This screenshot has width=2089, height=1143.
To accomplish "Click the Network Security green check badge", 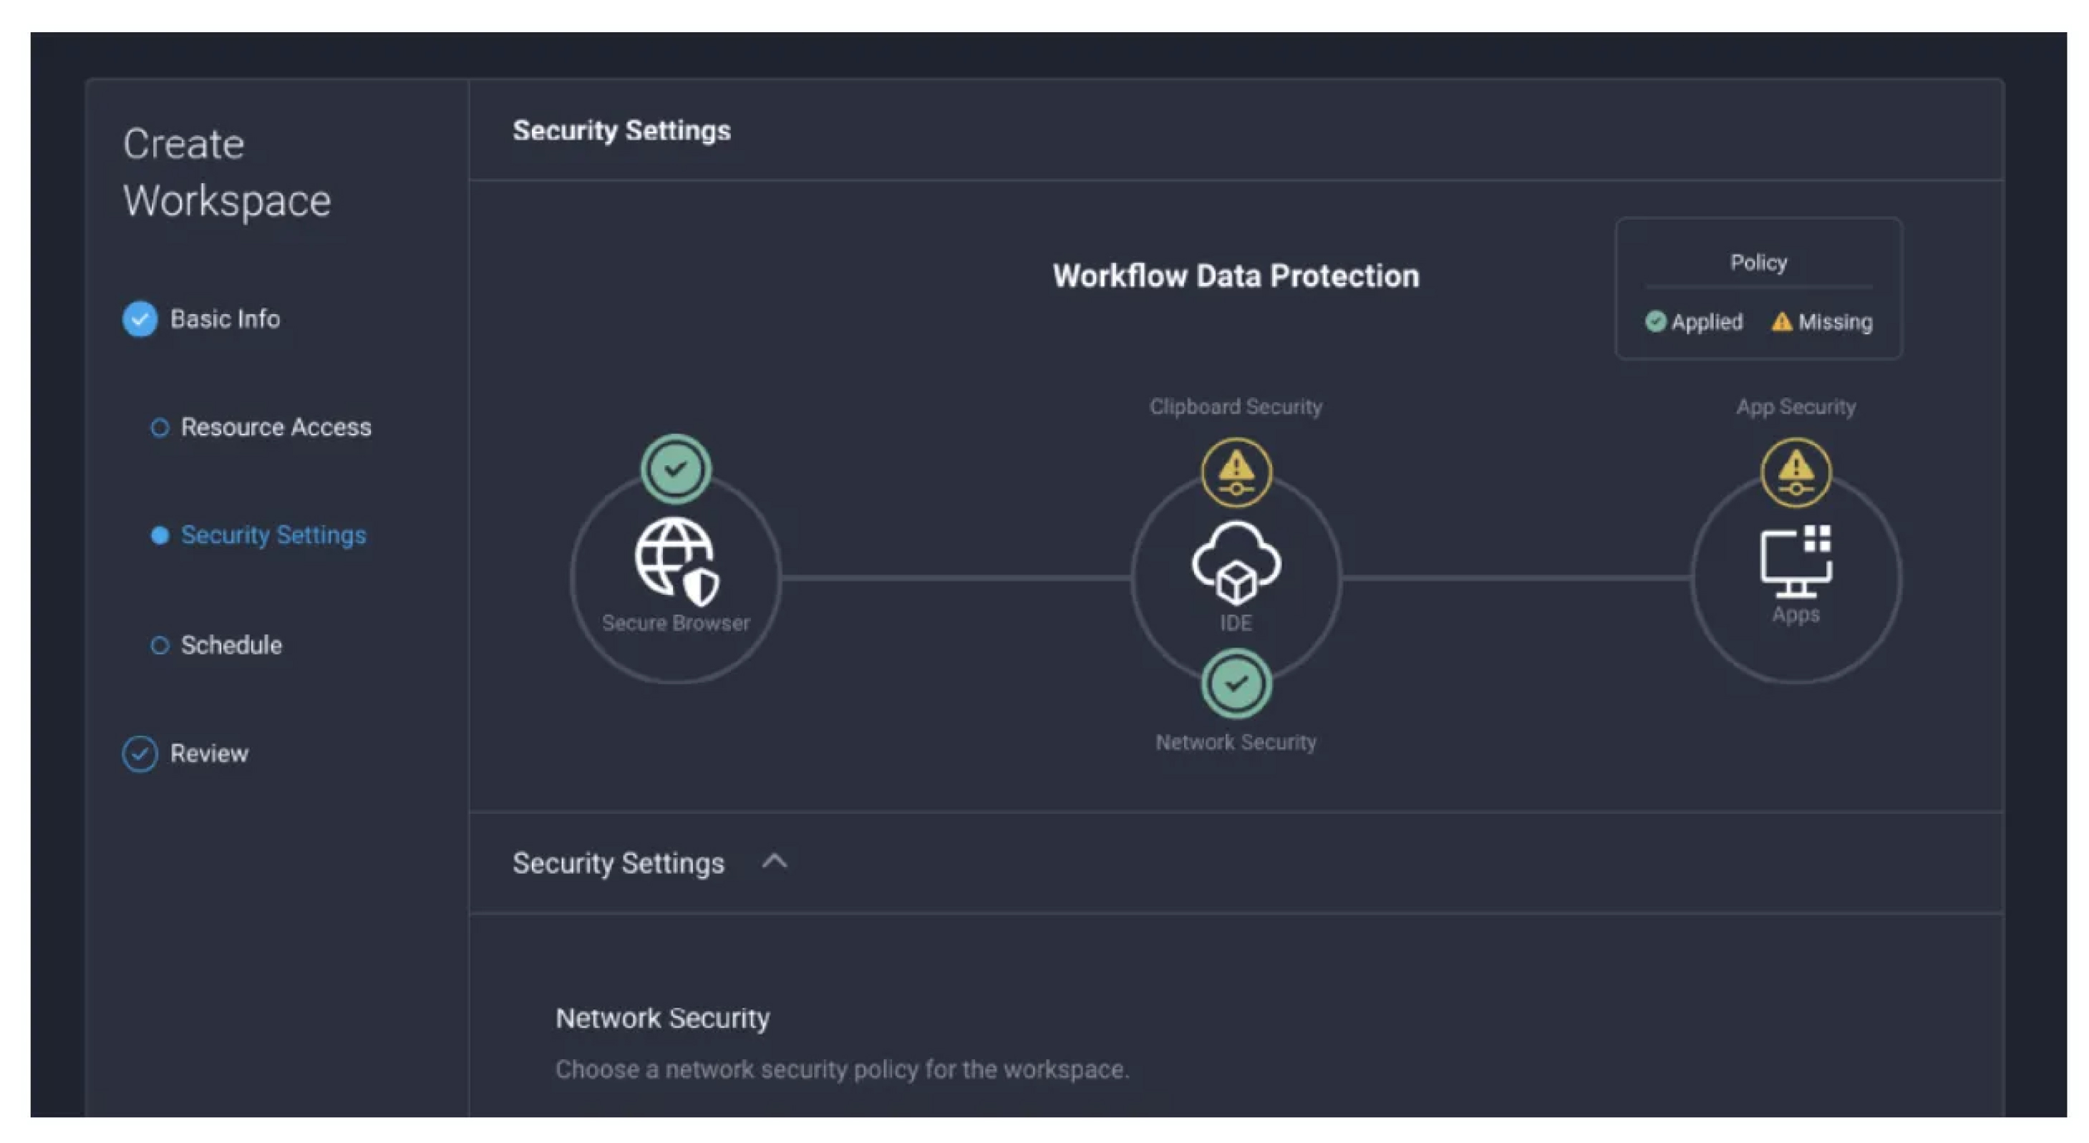I will tap(1235, 684).
